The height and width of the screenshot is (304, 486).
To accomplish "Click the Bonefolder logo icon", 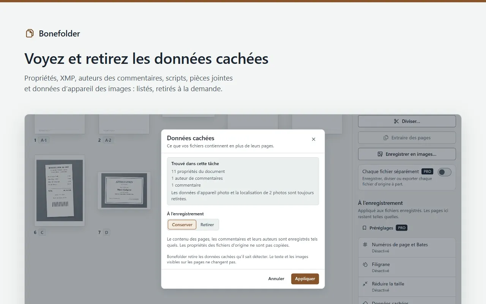I will pyautogui.click(x=30, y=33).
